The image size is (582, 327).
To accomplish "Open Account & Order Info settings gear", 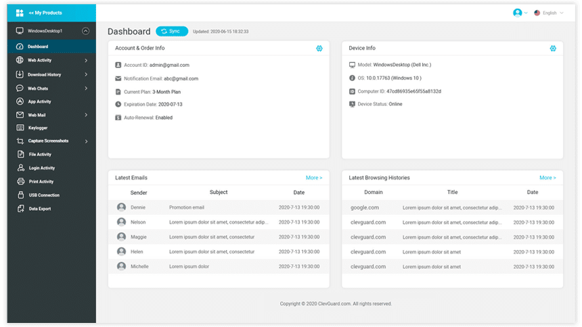I will click(x=319, y=48).
